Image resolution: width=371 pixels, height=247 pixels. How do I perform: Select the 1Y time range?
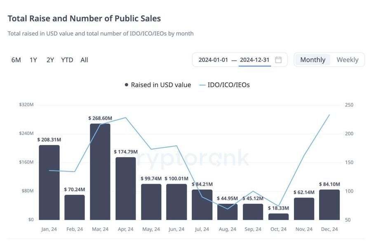point(33,60)
